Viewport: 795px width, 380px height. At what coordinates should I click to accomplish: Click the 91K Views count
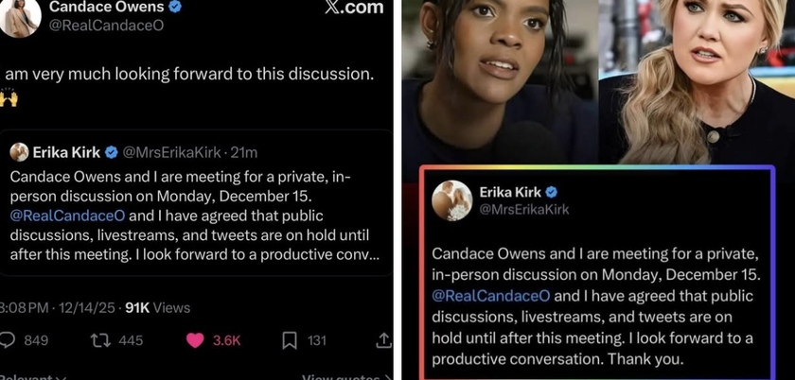coord(158,308)
